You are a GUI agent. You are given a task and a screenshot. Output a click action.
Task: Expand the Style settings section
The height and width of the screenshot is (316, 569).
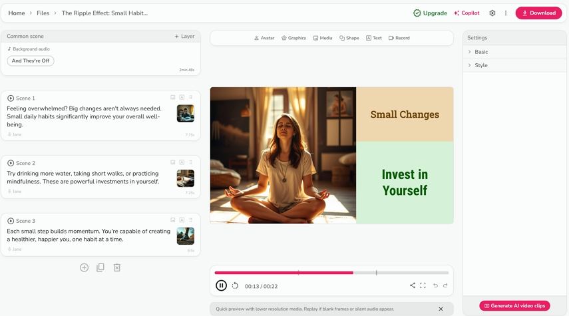point(514,65)
